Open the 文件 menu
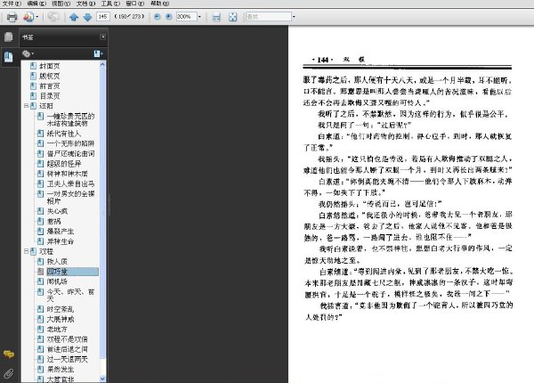Screen dimensions: 534x383 click(x=12, y=4)
